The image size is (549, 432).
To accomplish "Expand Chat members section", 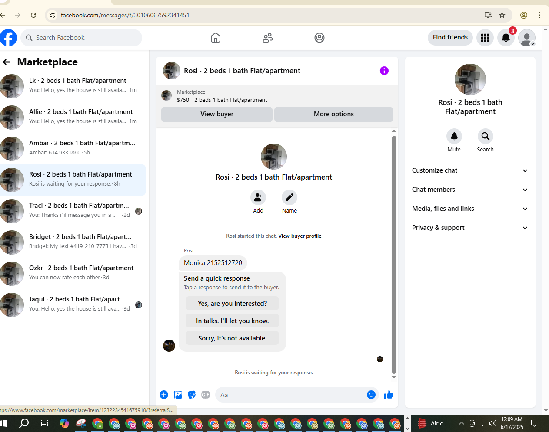I will pos(470,190).
